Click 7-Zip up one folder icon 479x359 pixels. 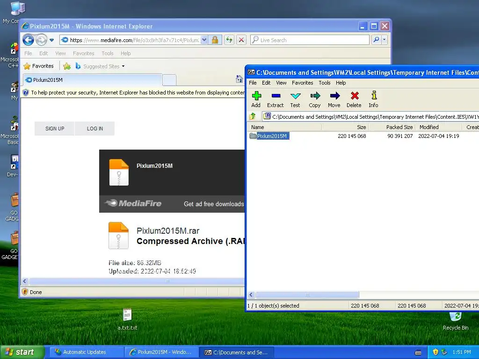253,116
